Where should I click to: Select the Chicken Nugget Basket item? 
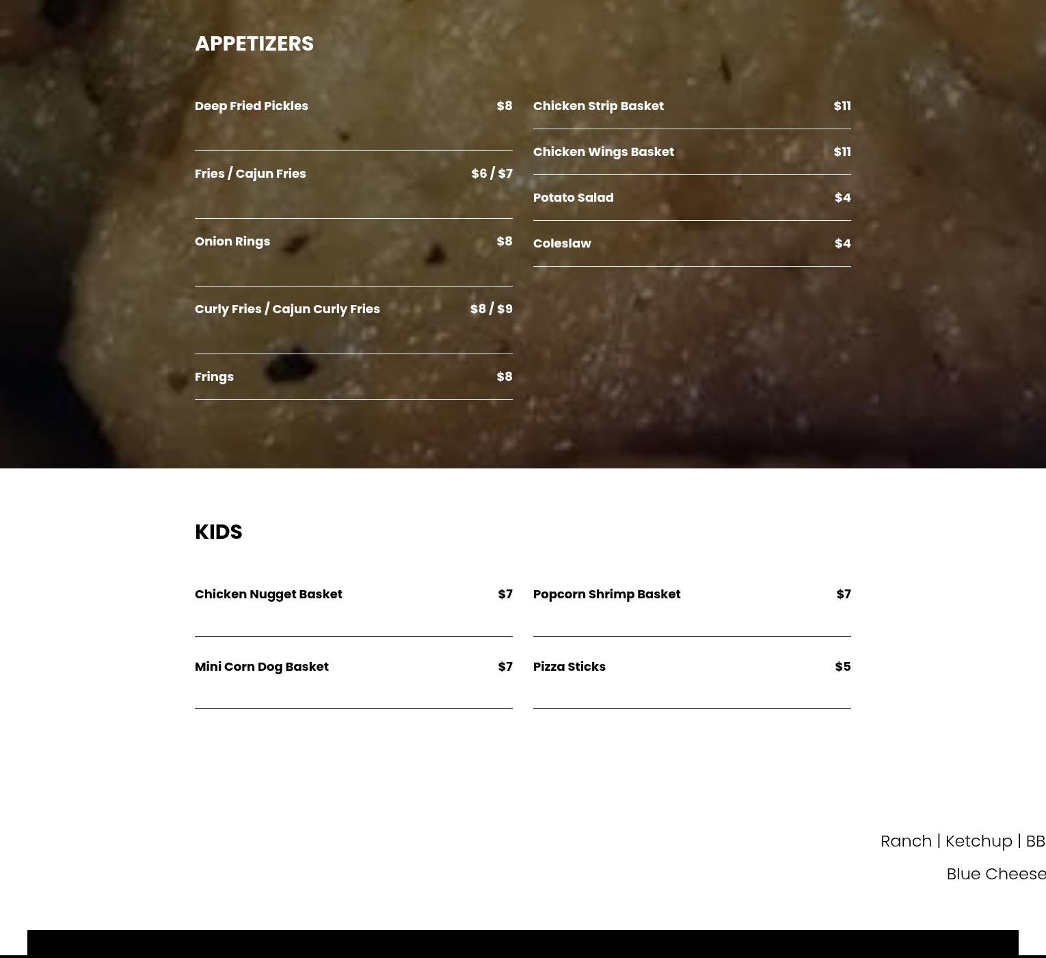pyautogui.click(x=269, y=594)
